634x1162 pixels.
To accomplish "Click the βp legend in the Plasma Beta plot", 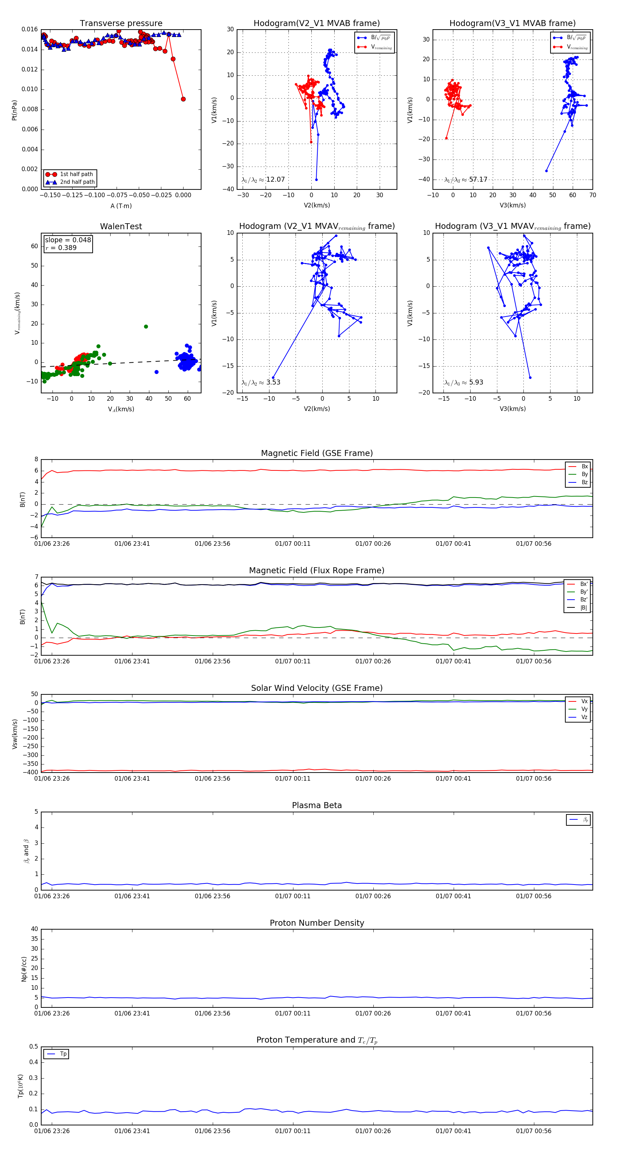I will (x=578, y=820).
